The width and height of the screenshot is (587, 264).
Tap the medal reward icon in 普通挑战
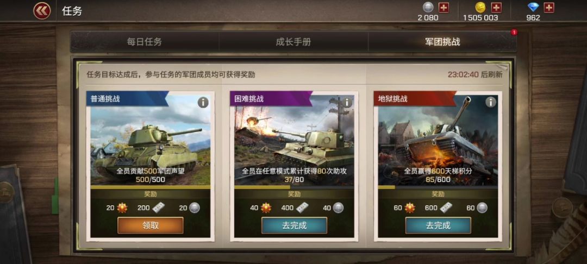tap(122, 208)
